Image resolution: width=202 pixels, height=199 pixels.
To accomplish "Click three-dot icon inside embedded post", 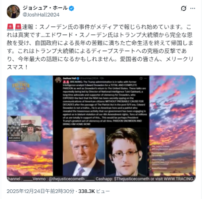I will (x=145, y=78).
